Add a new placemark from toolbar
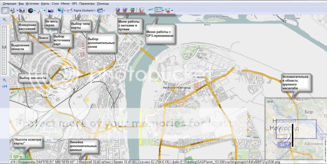 point(118,10)
